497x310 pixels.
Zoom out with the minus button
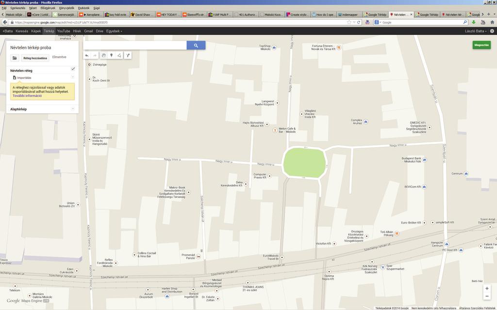pyautogui.click(x=487, y=296)
